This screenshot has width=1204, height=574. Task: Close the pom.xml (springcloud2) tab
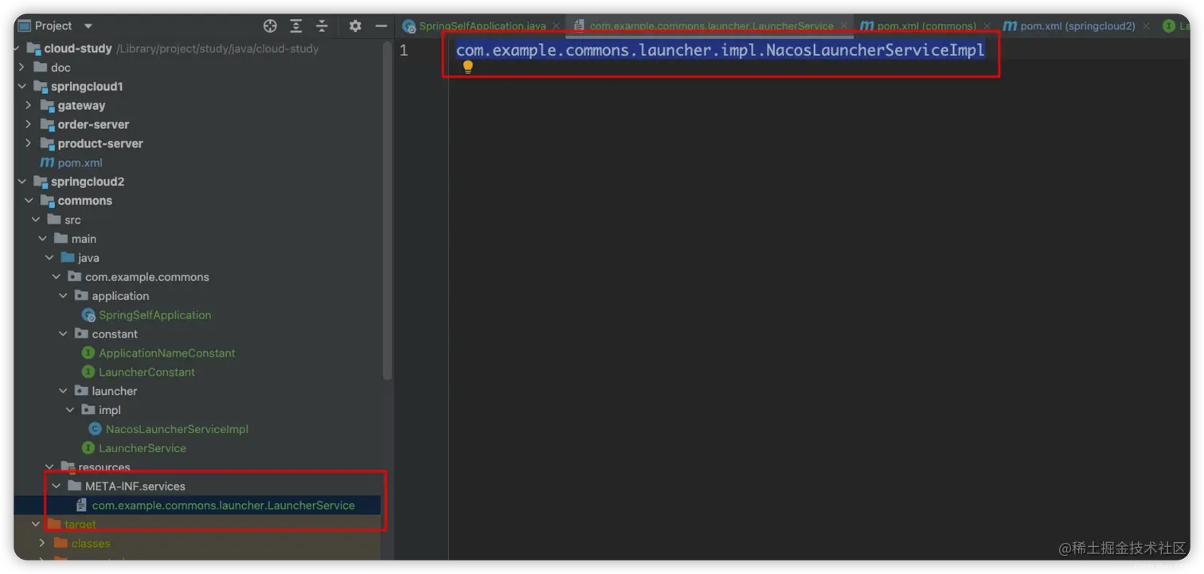point(1147,26)
